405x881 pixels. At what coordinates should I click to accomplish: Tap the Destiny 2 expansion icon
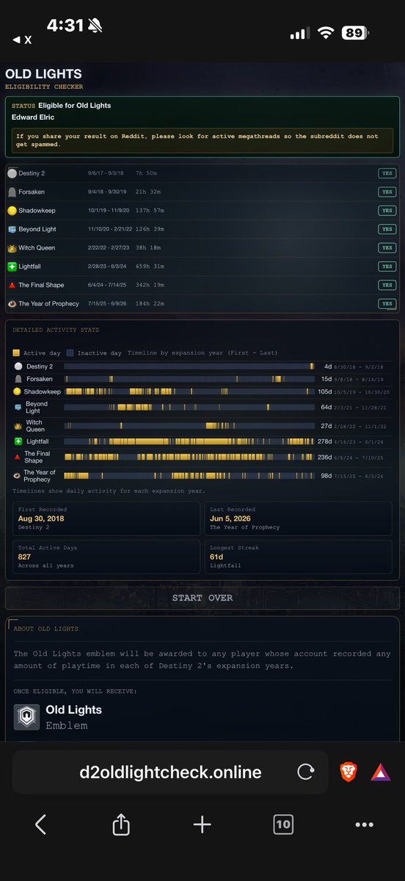(12, 173)
